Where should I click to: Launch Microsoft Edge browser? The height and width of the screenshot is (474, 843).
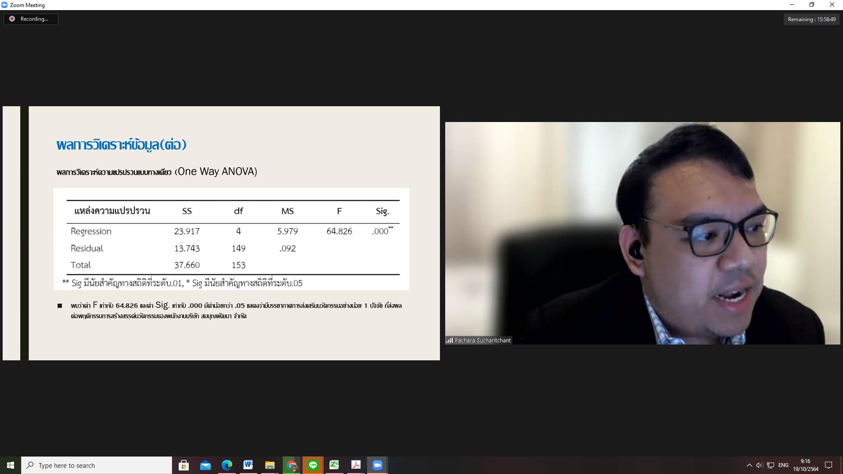227,465
